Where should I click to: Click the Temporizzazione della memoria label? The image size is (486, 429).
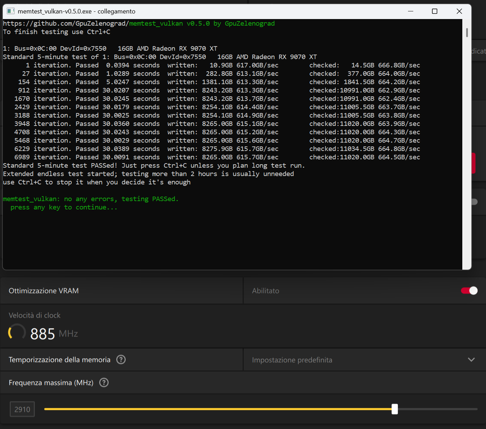(59, 360)
